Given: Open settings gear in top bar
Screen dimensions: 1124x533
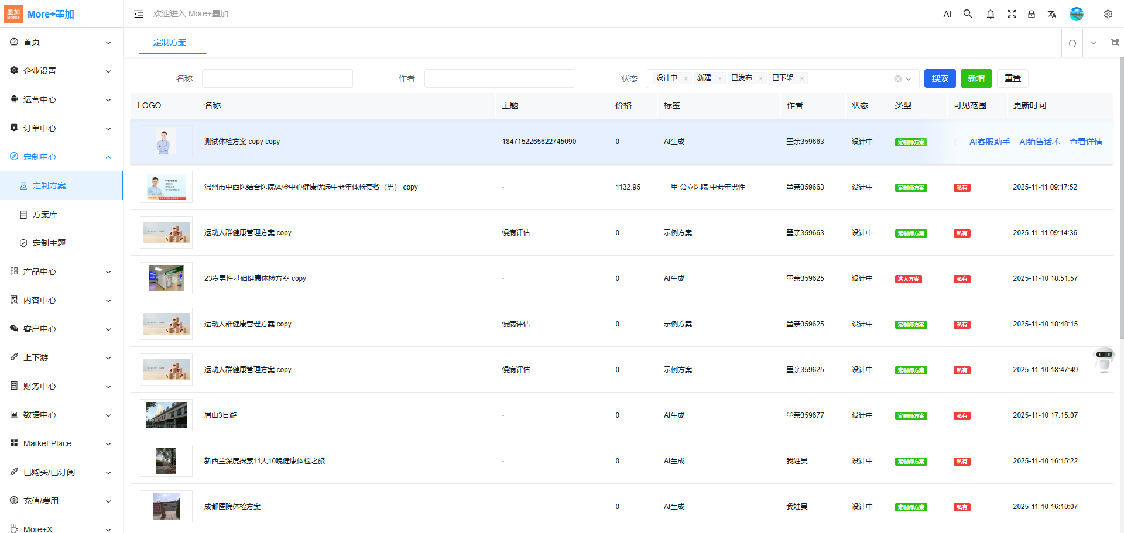Looking at the screenshot, I should 1108,14.
